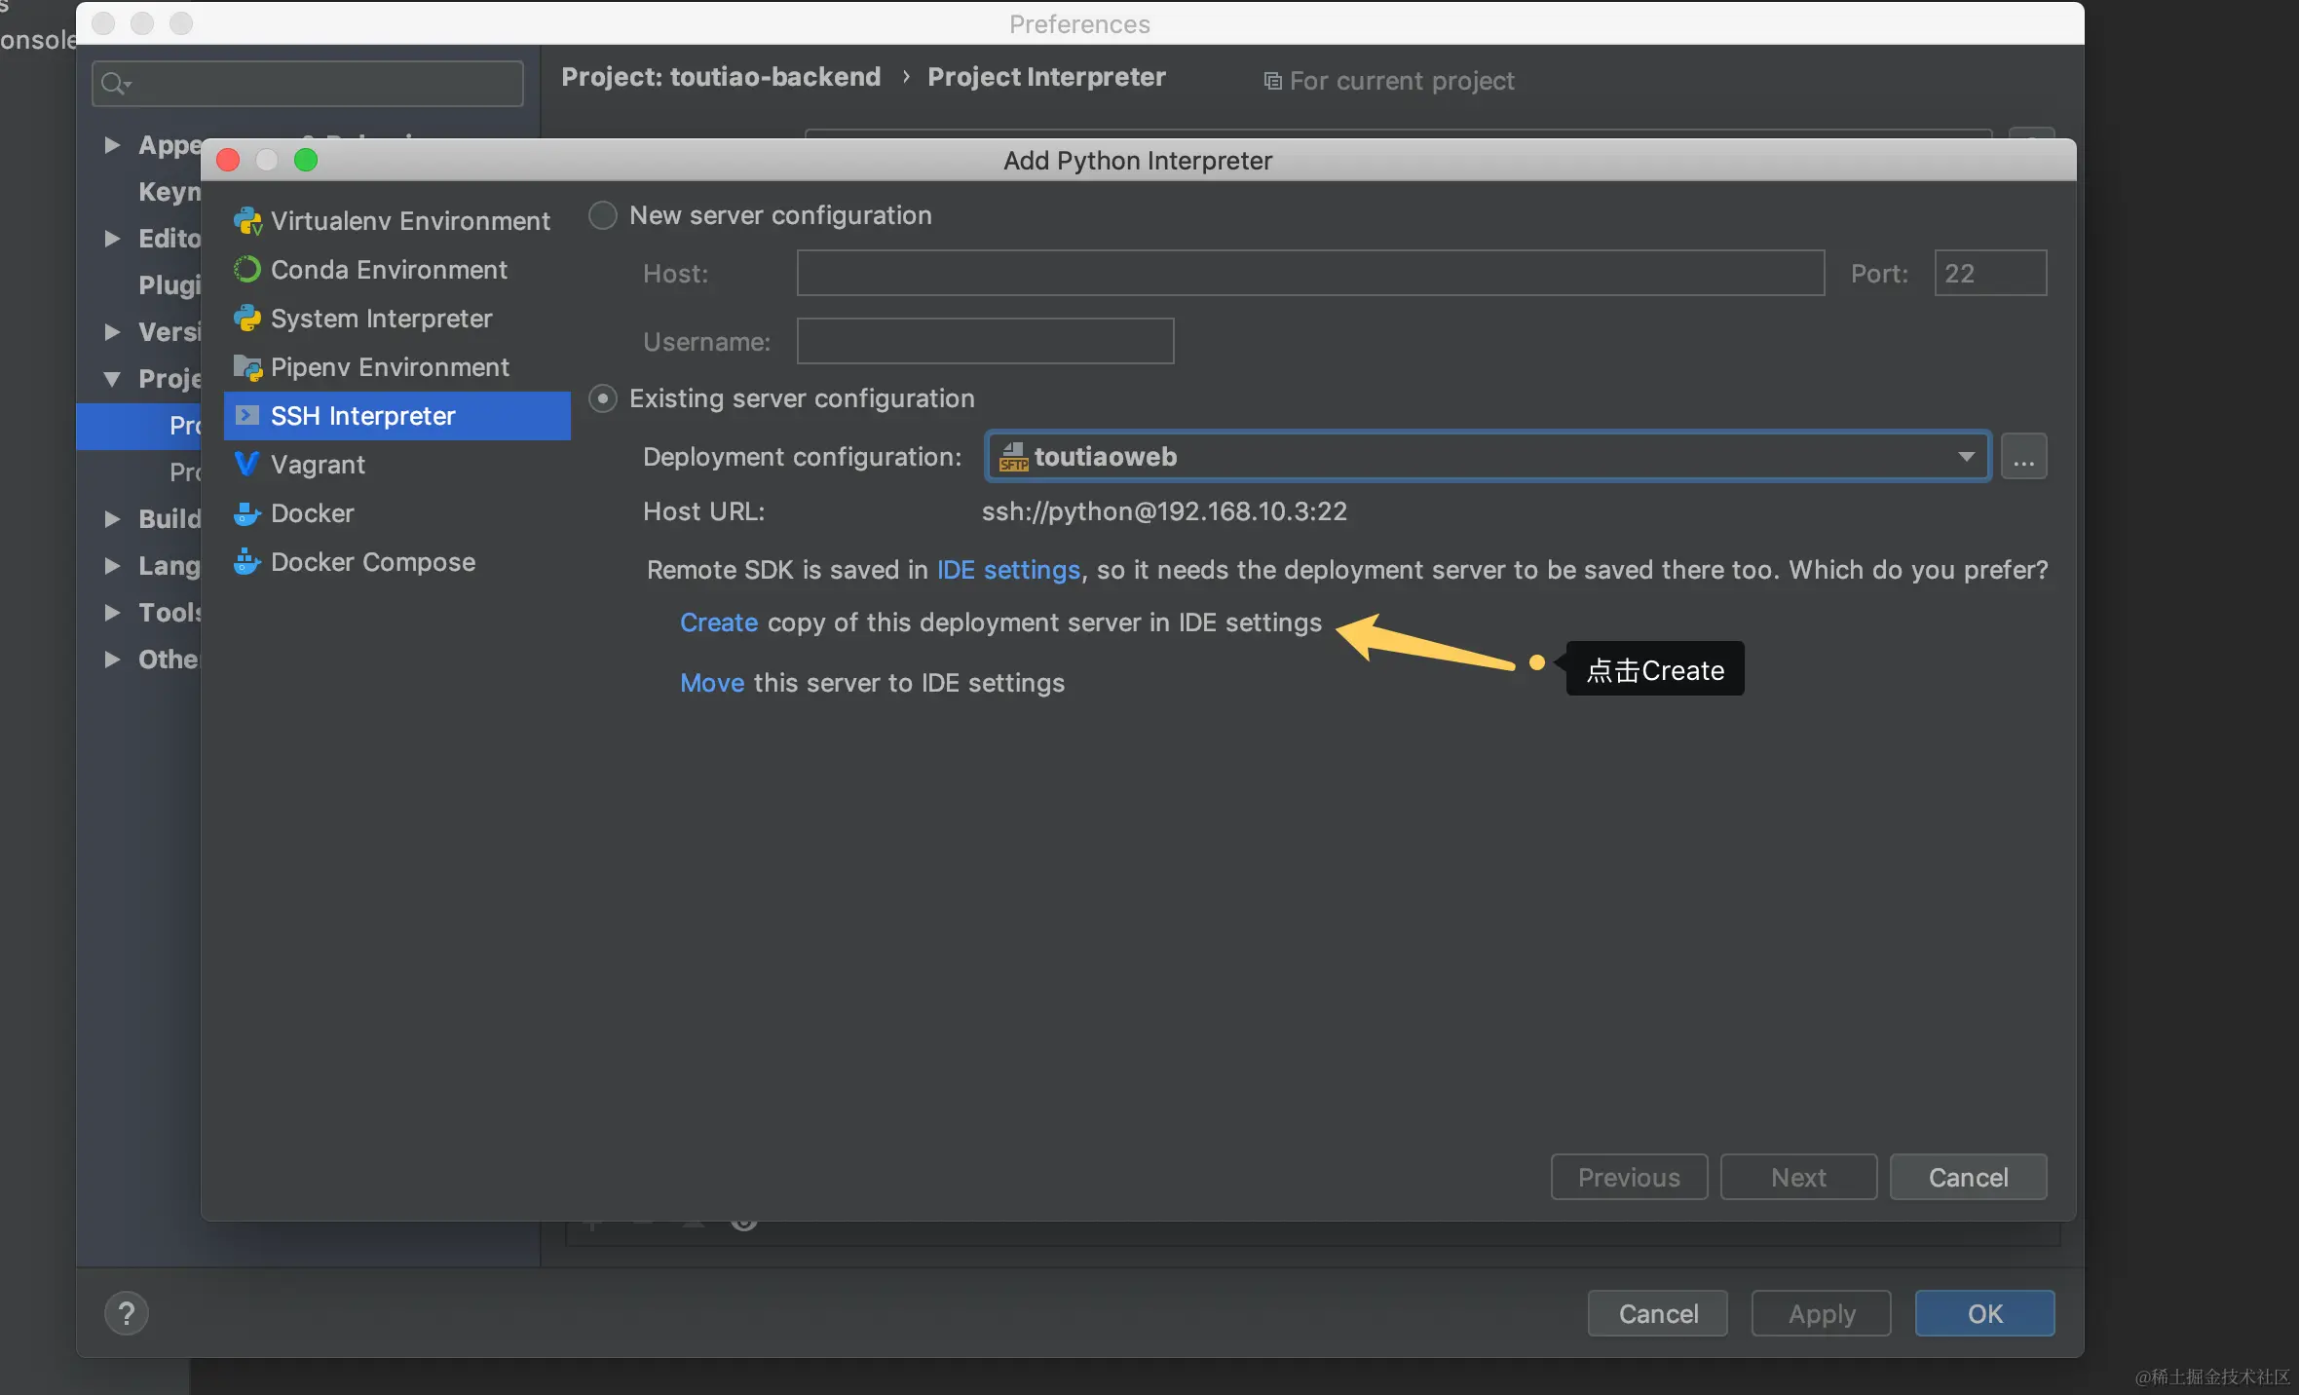2299x1395 pixels.
Task: Expand the Build section in sidebar
Action: [113, 519]
